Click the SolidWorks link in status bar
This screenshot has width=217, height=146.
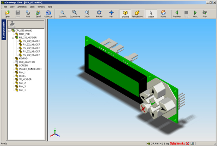[177, 143]
